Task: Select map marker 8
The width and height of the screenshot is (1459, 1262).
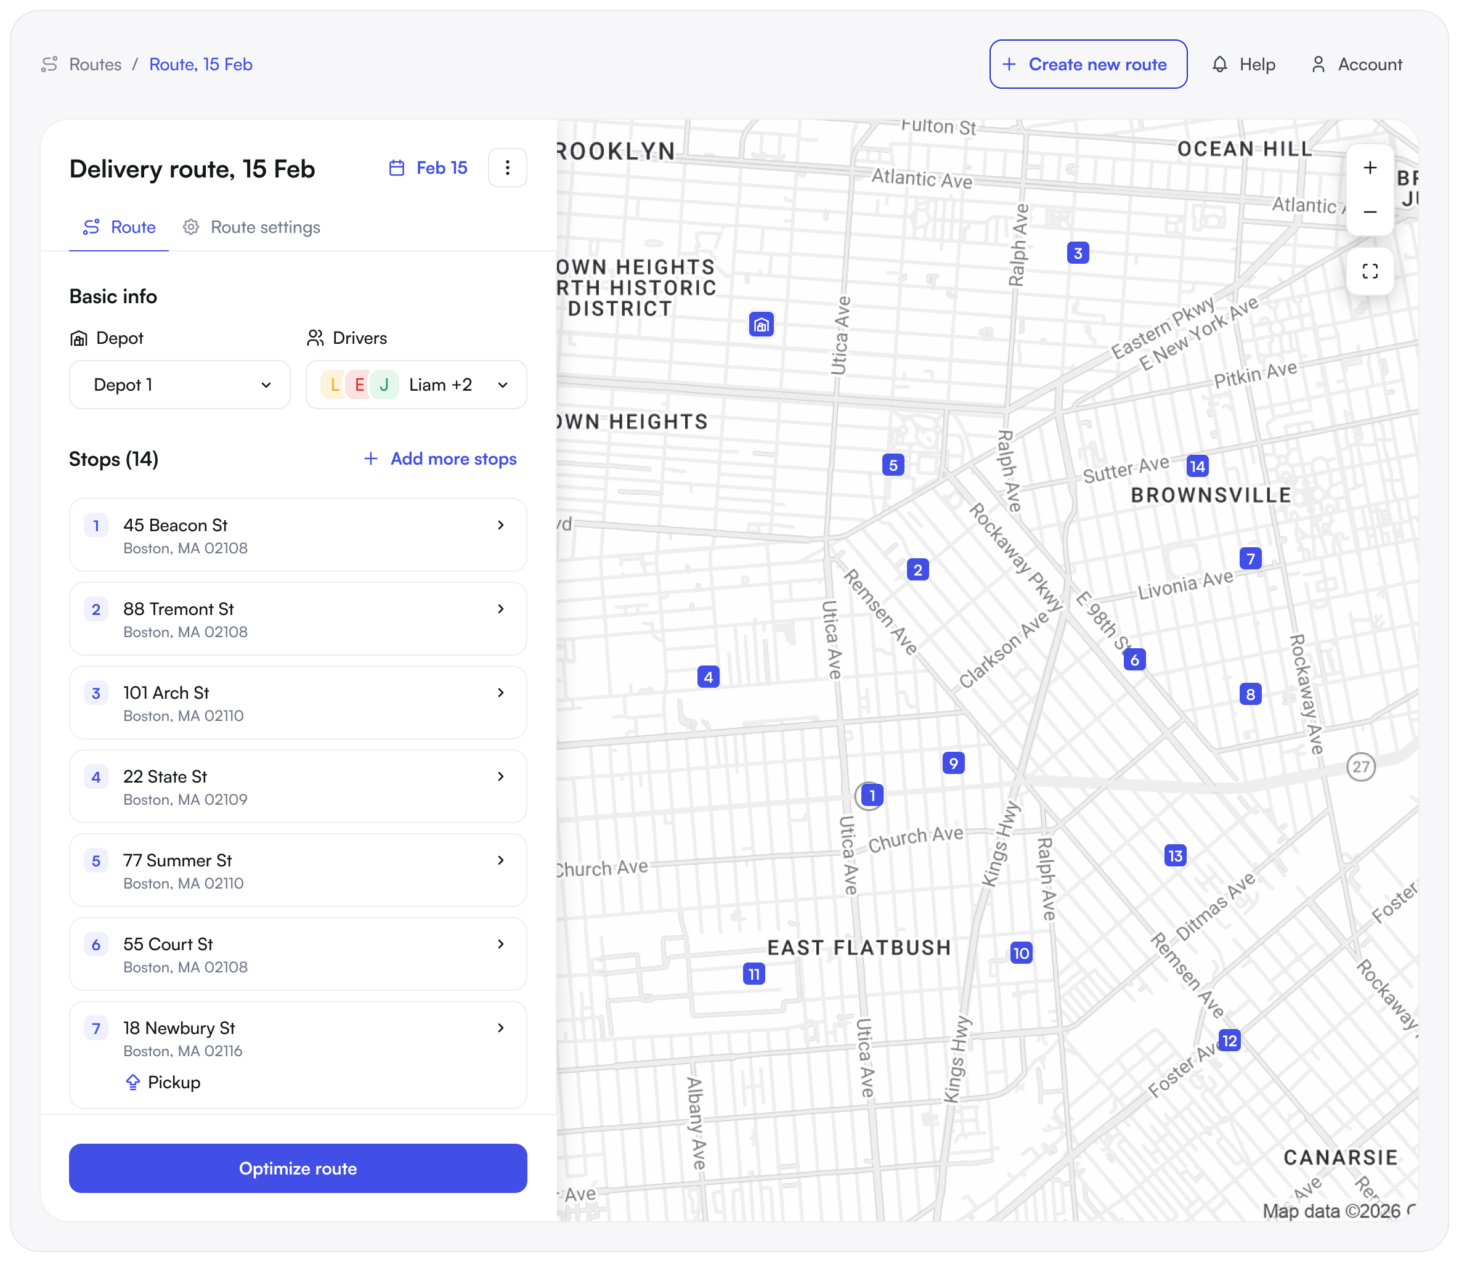Action: [1251, 694]
